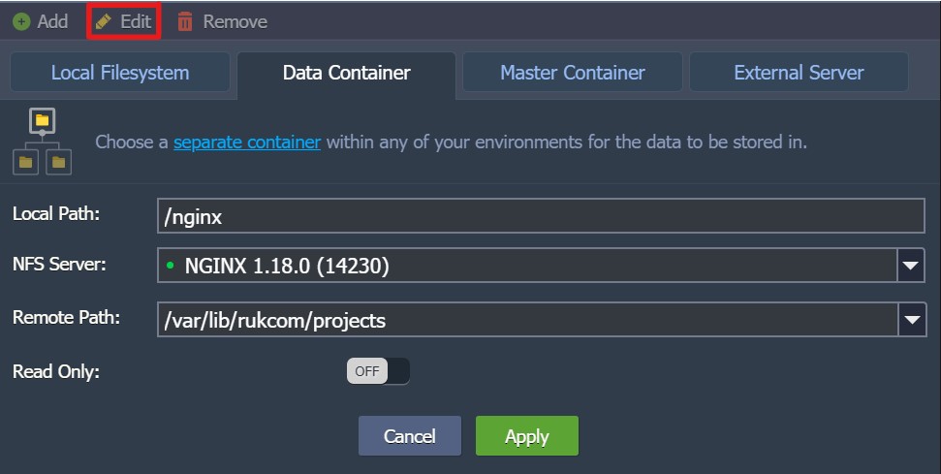Viewport: 941px width, 474px height.
Task: Click the Local Path label
Action: pos(56,213)
